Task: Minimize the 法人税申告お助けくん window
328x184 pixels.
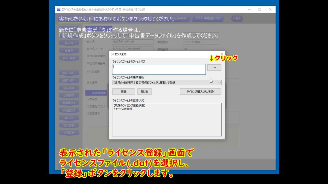Action: [249, 9]
